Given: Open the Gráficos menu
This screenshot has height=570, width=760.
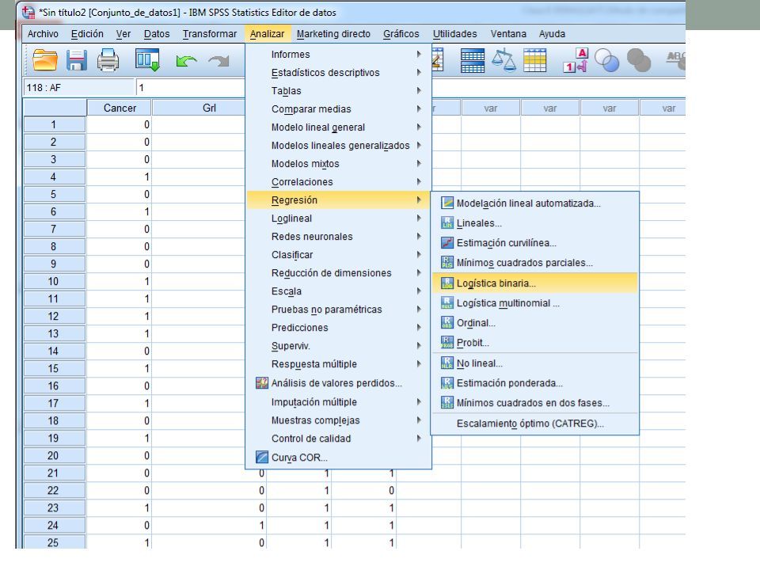Looking at the screenshot, I should (x=401, y=34).
